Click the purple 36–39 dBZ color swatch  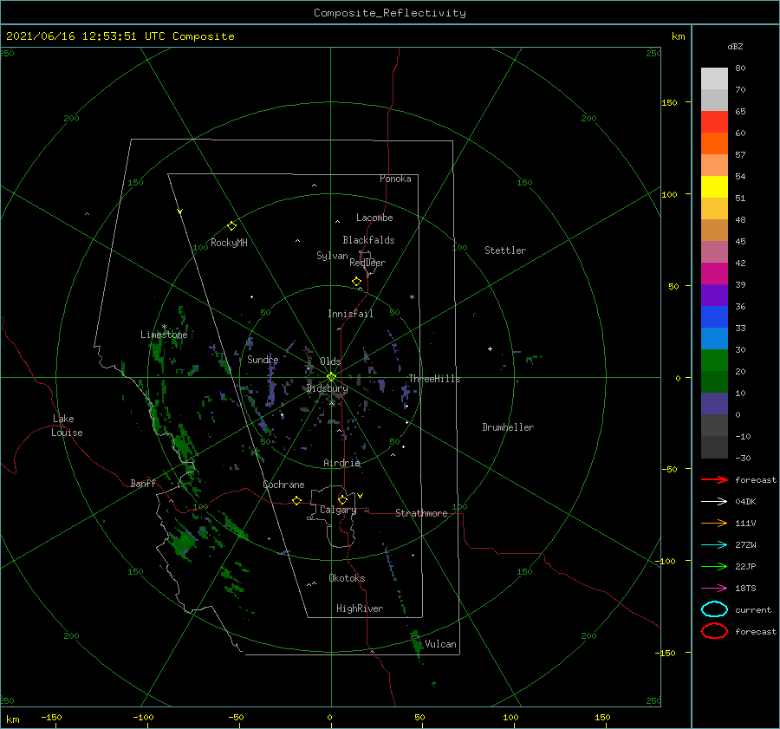tap(714, 296)
